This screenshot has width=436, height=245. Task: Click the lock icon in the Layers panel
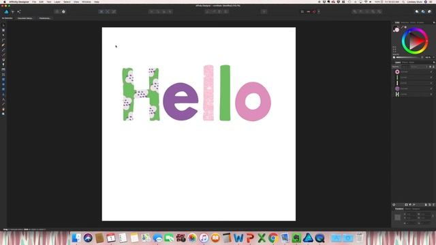tap(433, 67)
